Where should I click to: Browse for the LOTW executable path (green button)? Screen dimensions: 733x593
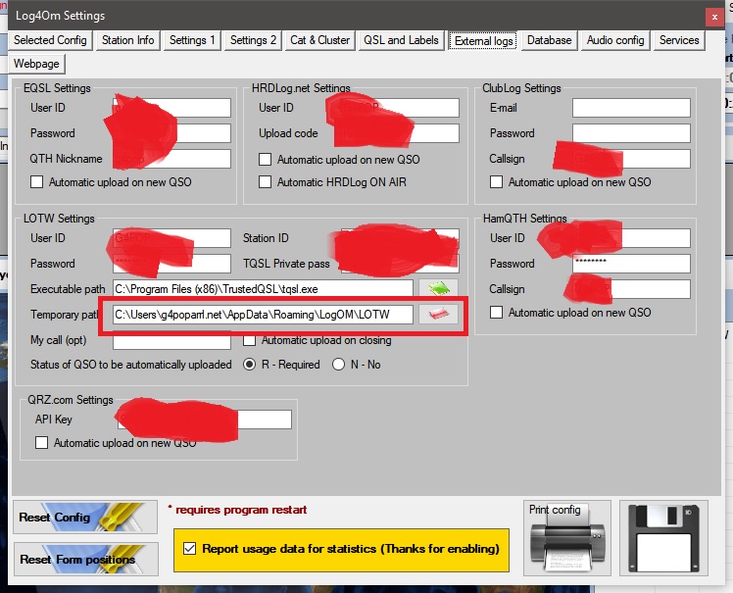(438, 288)
